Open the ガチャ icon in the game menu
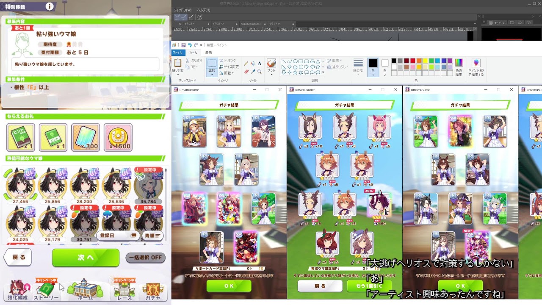The height and width of the screenshot is (305, 542). click(x=153, y=291)
